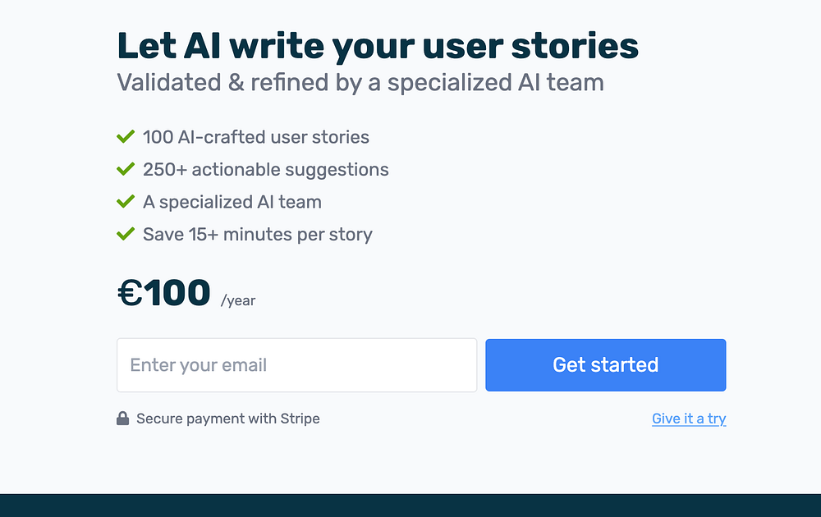Image resolution: width=821 pixels, height=517 pixels.
Task: Click the dark footer bar at the page bottom
Action: pyautogui.click(x=410, y=506)
